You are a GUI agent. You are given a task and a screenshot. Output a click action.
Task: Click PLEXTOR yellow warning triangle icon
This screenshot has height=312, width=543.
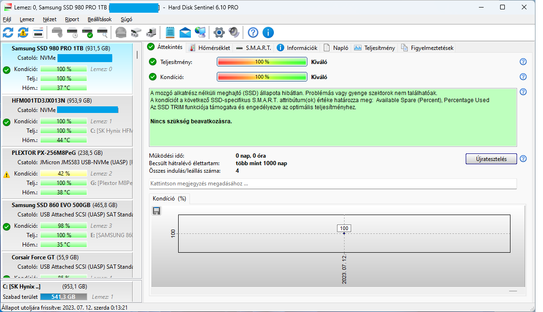point(7,175)
